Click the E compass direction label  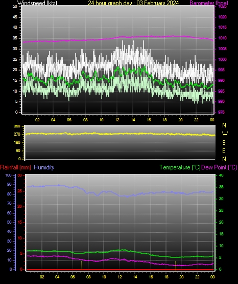pos(224,150)
